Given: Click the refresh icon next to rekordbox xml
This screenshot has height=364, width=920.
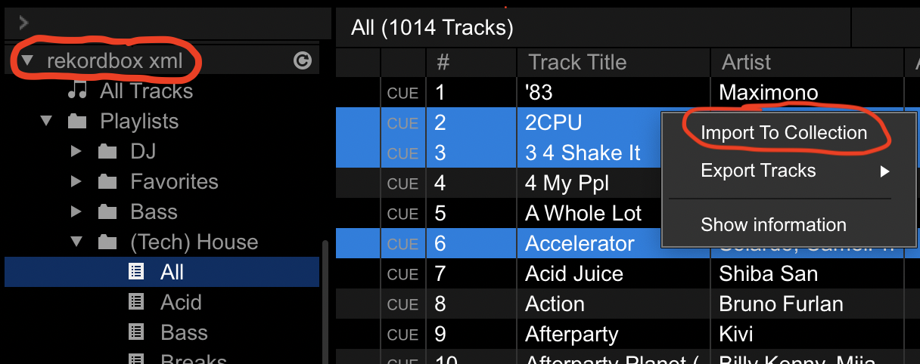Looking at the screenshot, I should pyautogui.click(x=302, y=61).
